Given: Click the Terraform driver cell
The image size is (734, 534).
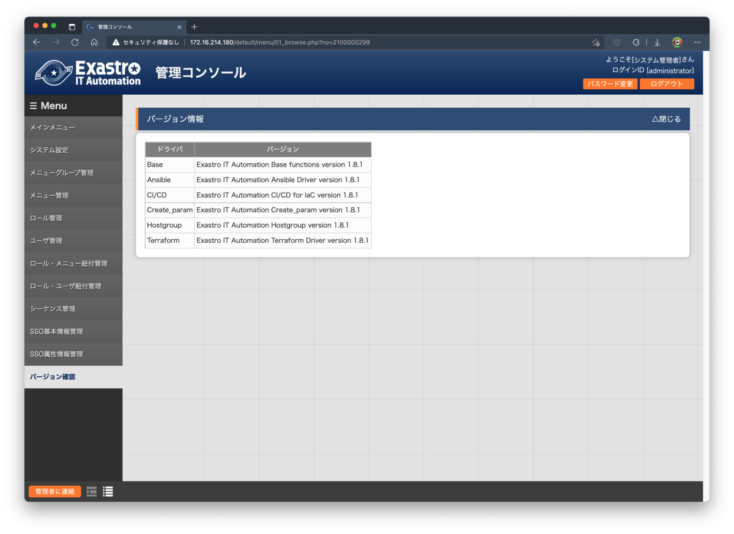Looking at the screenshot, I should click(170, 240).
